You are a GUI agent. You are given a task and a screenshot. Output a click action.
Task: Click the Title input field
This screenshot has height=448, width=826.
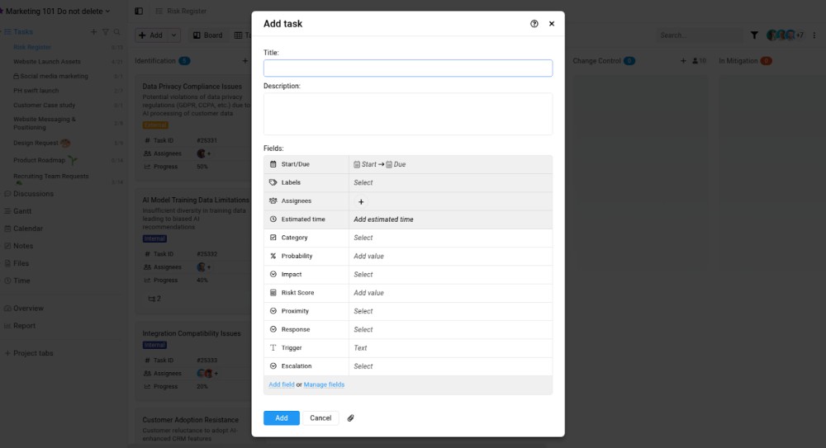pyautogui.click(x=408, y=68)
